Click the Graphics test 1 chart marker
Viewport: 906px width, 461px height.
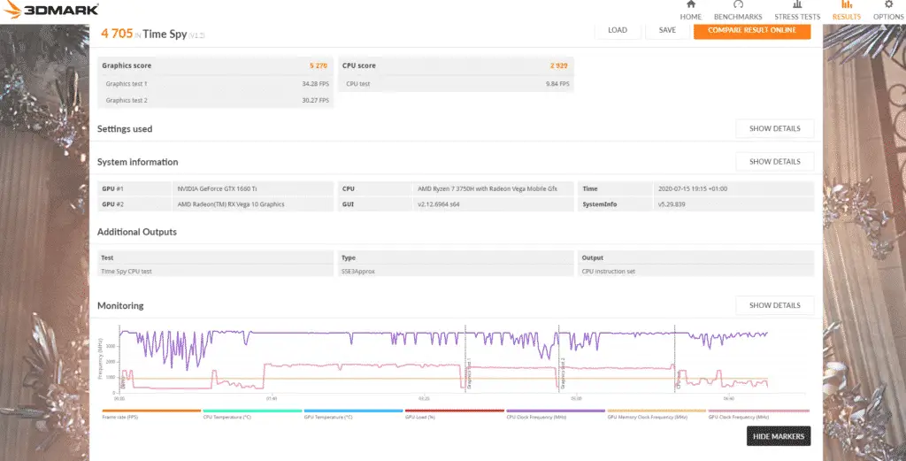pos(469,373)
